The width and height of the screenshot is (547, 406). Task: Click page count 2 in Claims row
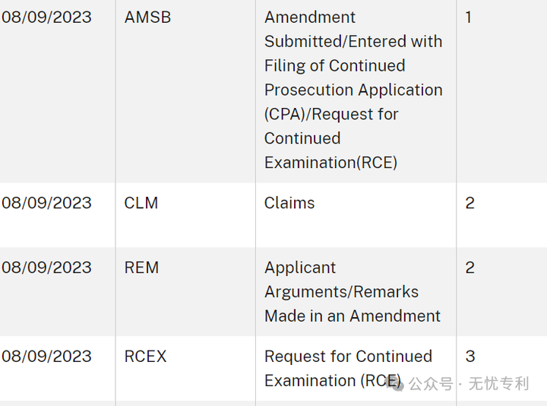[x=470, y=203]
